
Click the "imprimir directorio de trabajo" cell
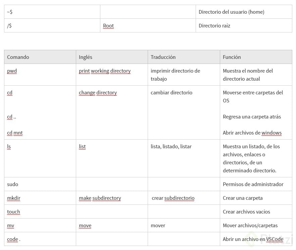point(175,75)
